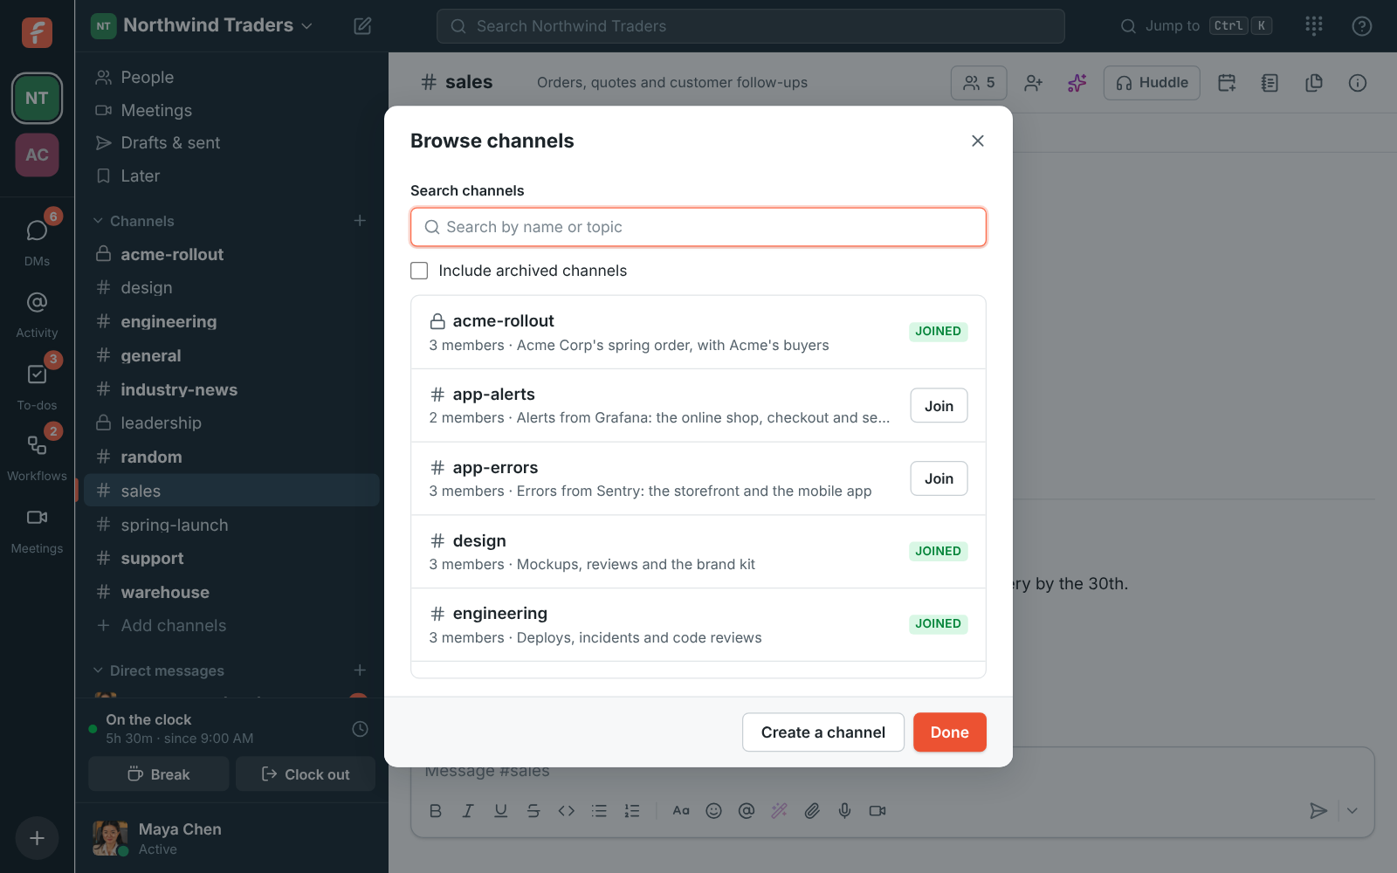This screenshot has width=1397, height=873.
Task: Click the Break button
Action: pyautogui.click(x=159, y=774)
